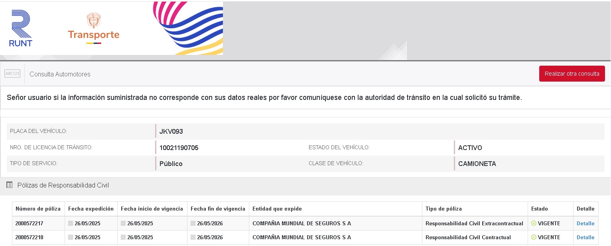Viewport: 611px width, 246px height.
Task: Click calendar icon in Fecha fin de vigencia for policy 2000572218
Action: pyautogui.click(x=193, y=238)
